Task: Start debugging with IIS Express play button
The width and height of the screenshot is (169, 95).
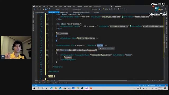Action: (94, 9)
